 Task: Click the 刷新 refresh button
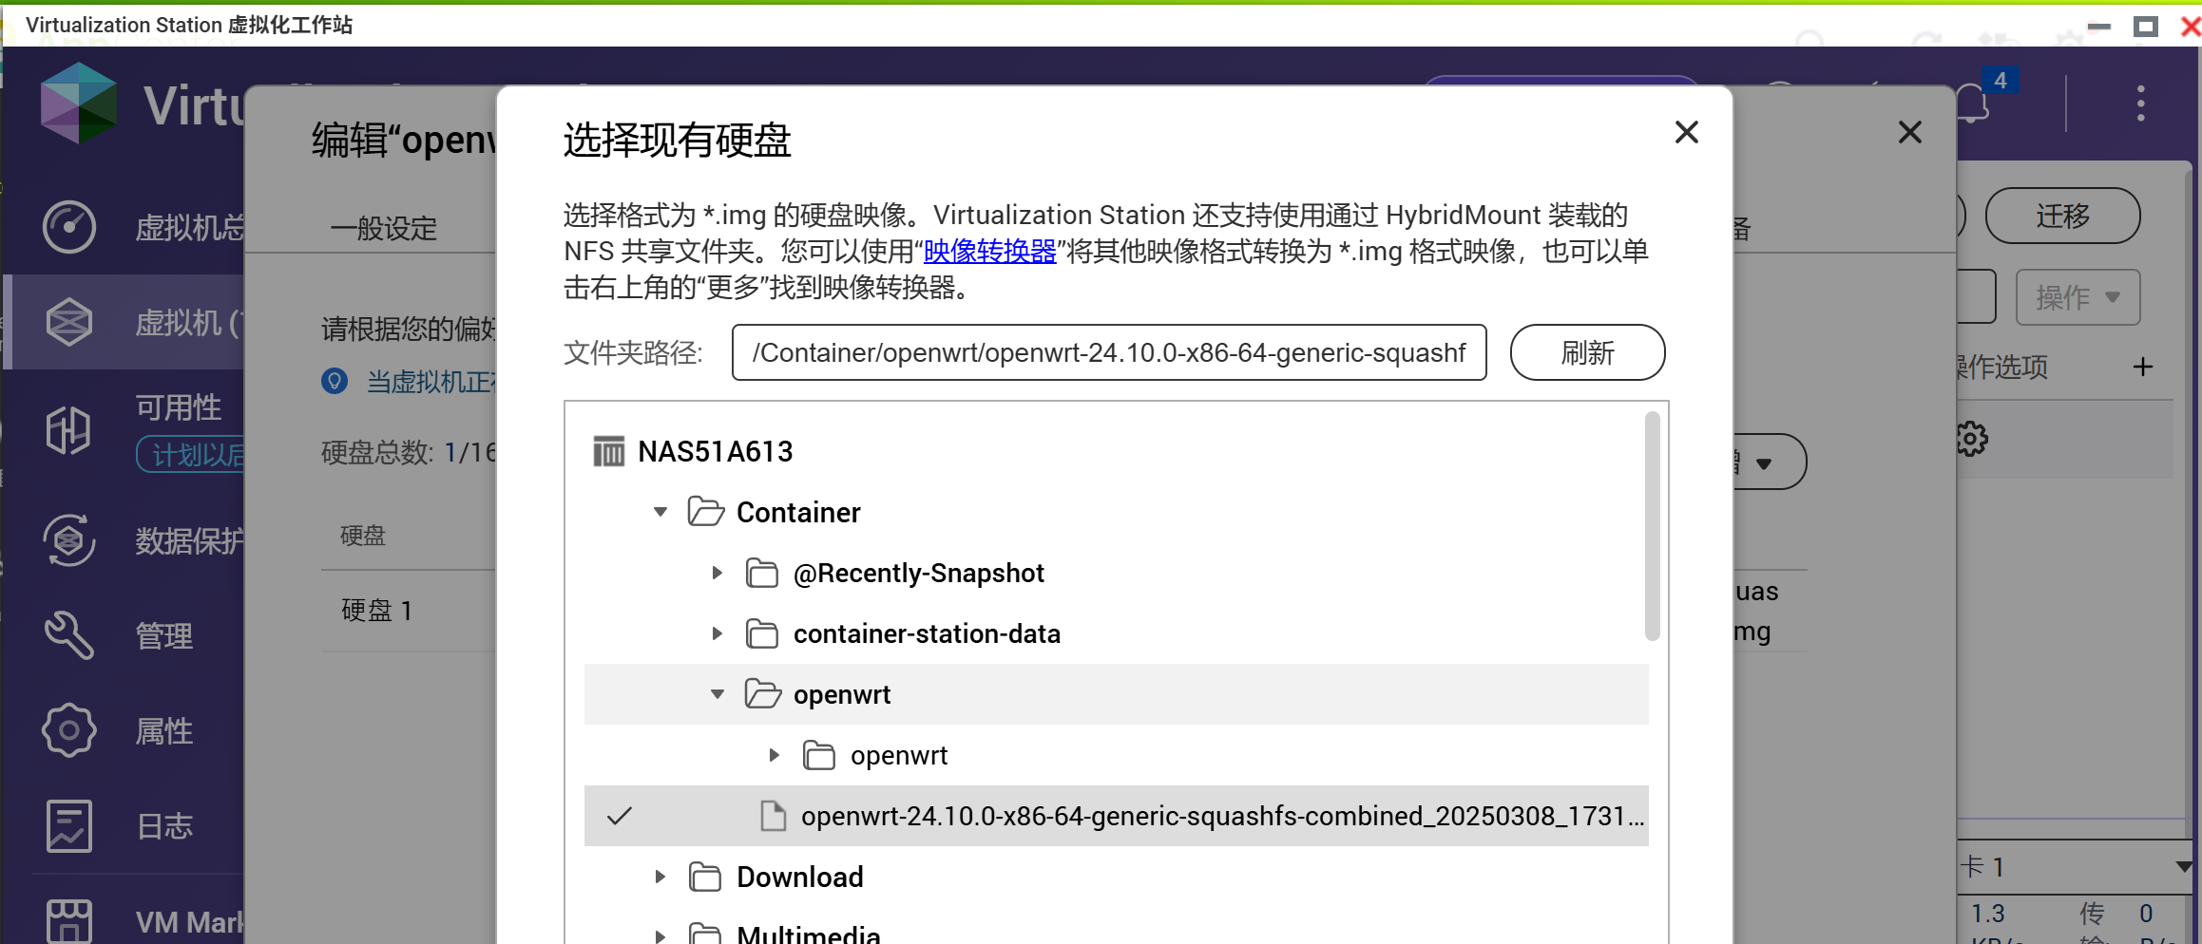click(x=1586, y=352)
